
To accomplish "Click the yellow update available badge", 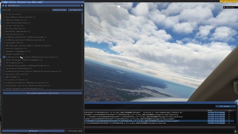I will click(229, 1).
